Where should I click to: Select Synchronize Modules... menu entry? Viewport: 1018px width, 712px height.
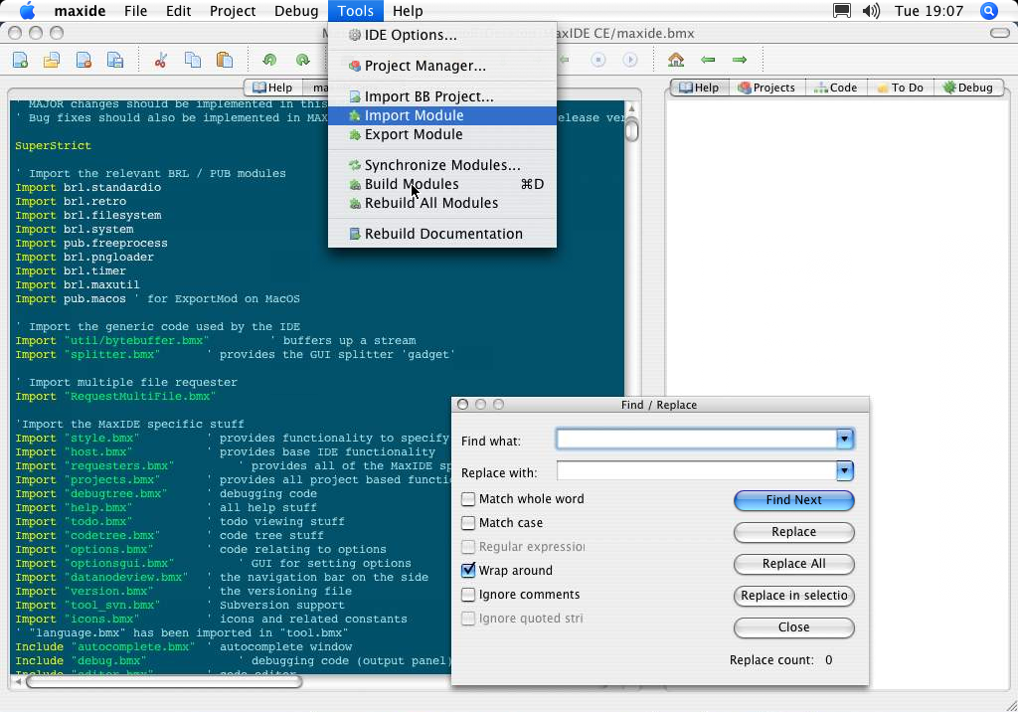pyautogui.click(x=442, y=165)
